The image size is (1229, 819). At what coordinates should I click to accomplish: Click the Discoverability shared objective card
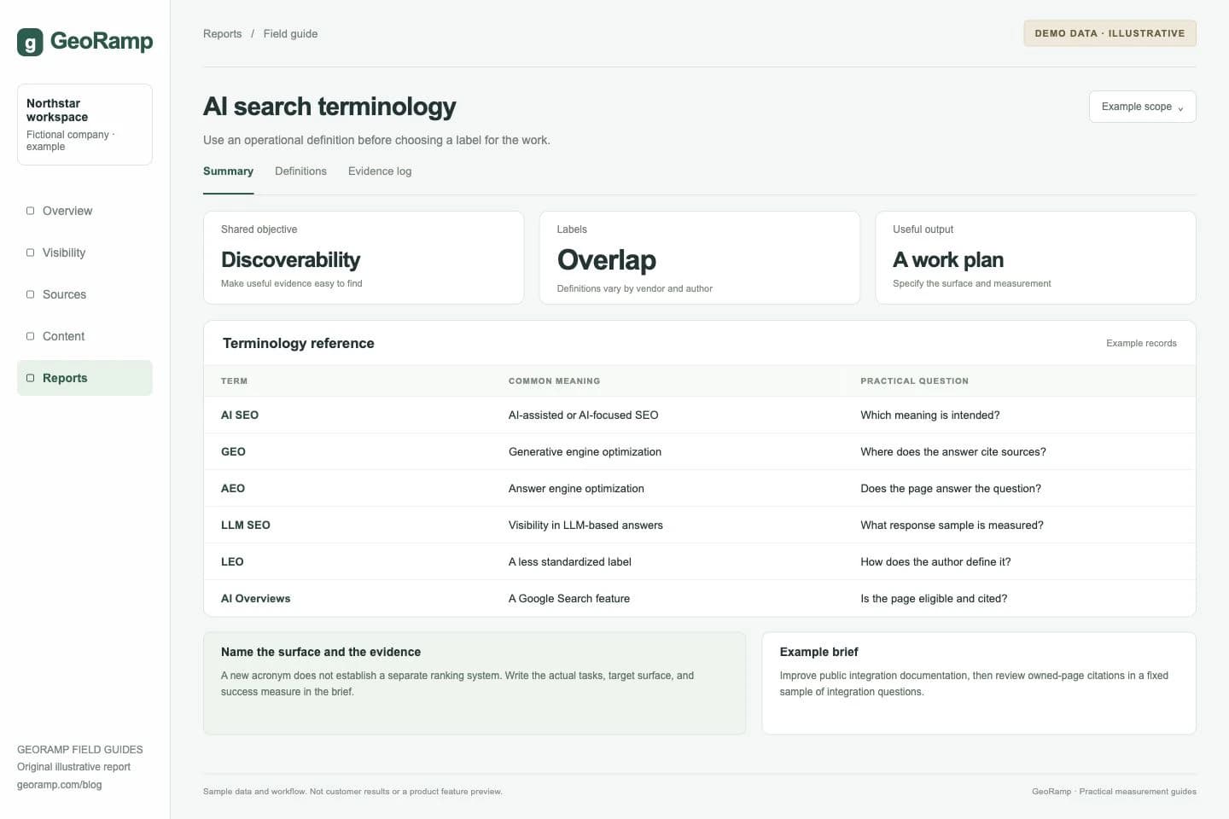click(x=364, y=258)
